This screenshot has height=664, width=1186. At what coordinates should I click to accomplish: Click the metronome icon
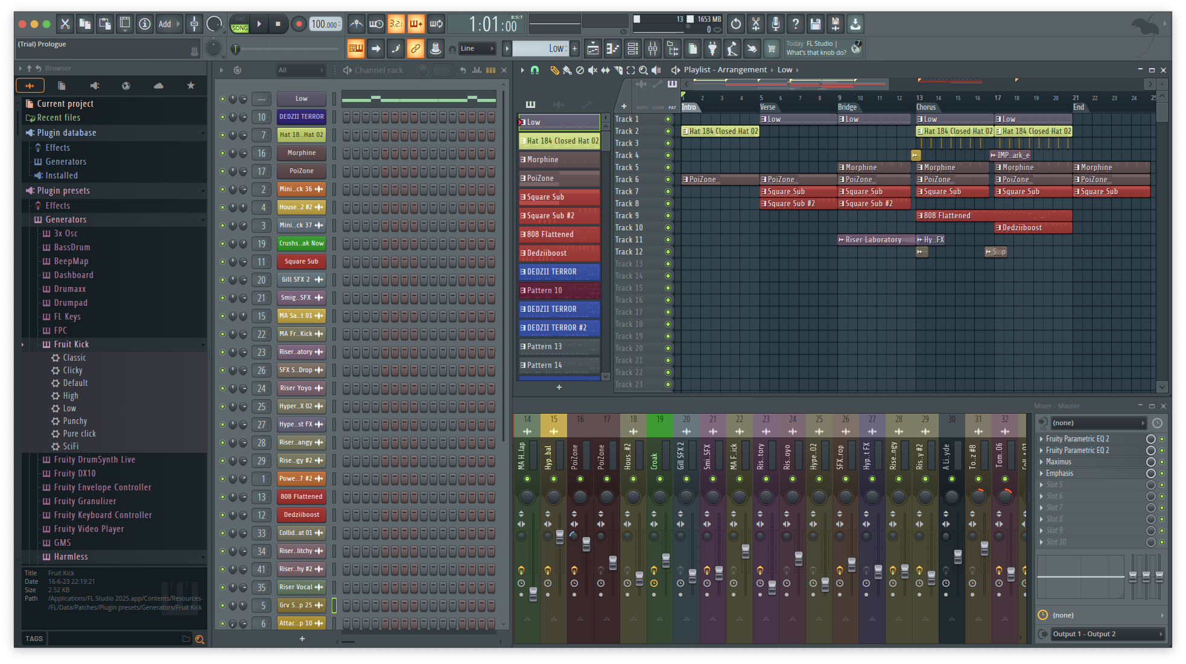point(357,24)
